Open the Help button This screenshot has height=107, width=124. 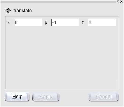coord(17,97)
